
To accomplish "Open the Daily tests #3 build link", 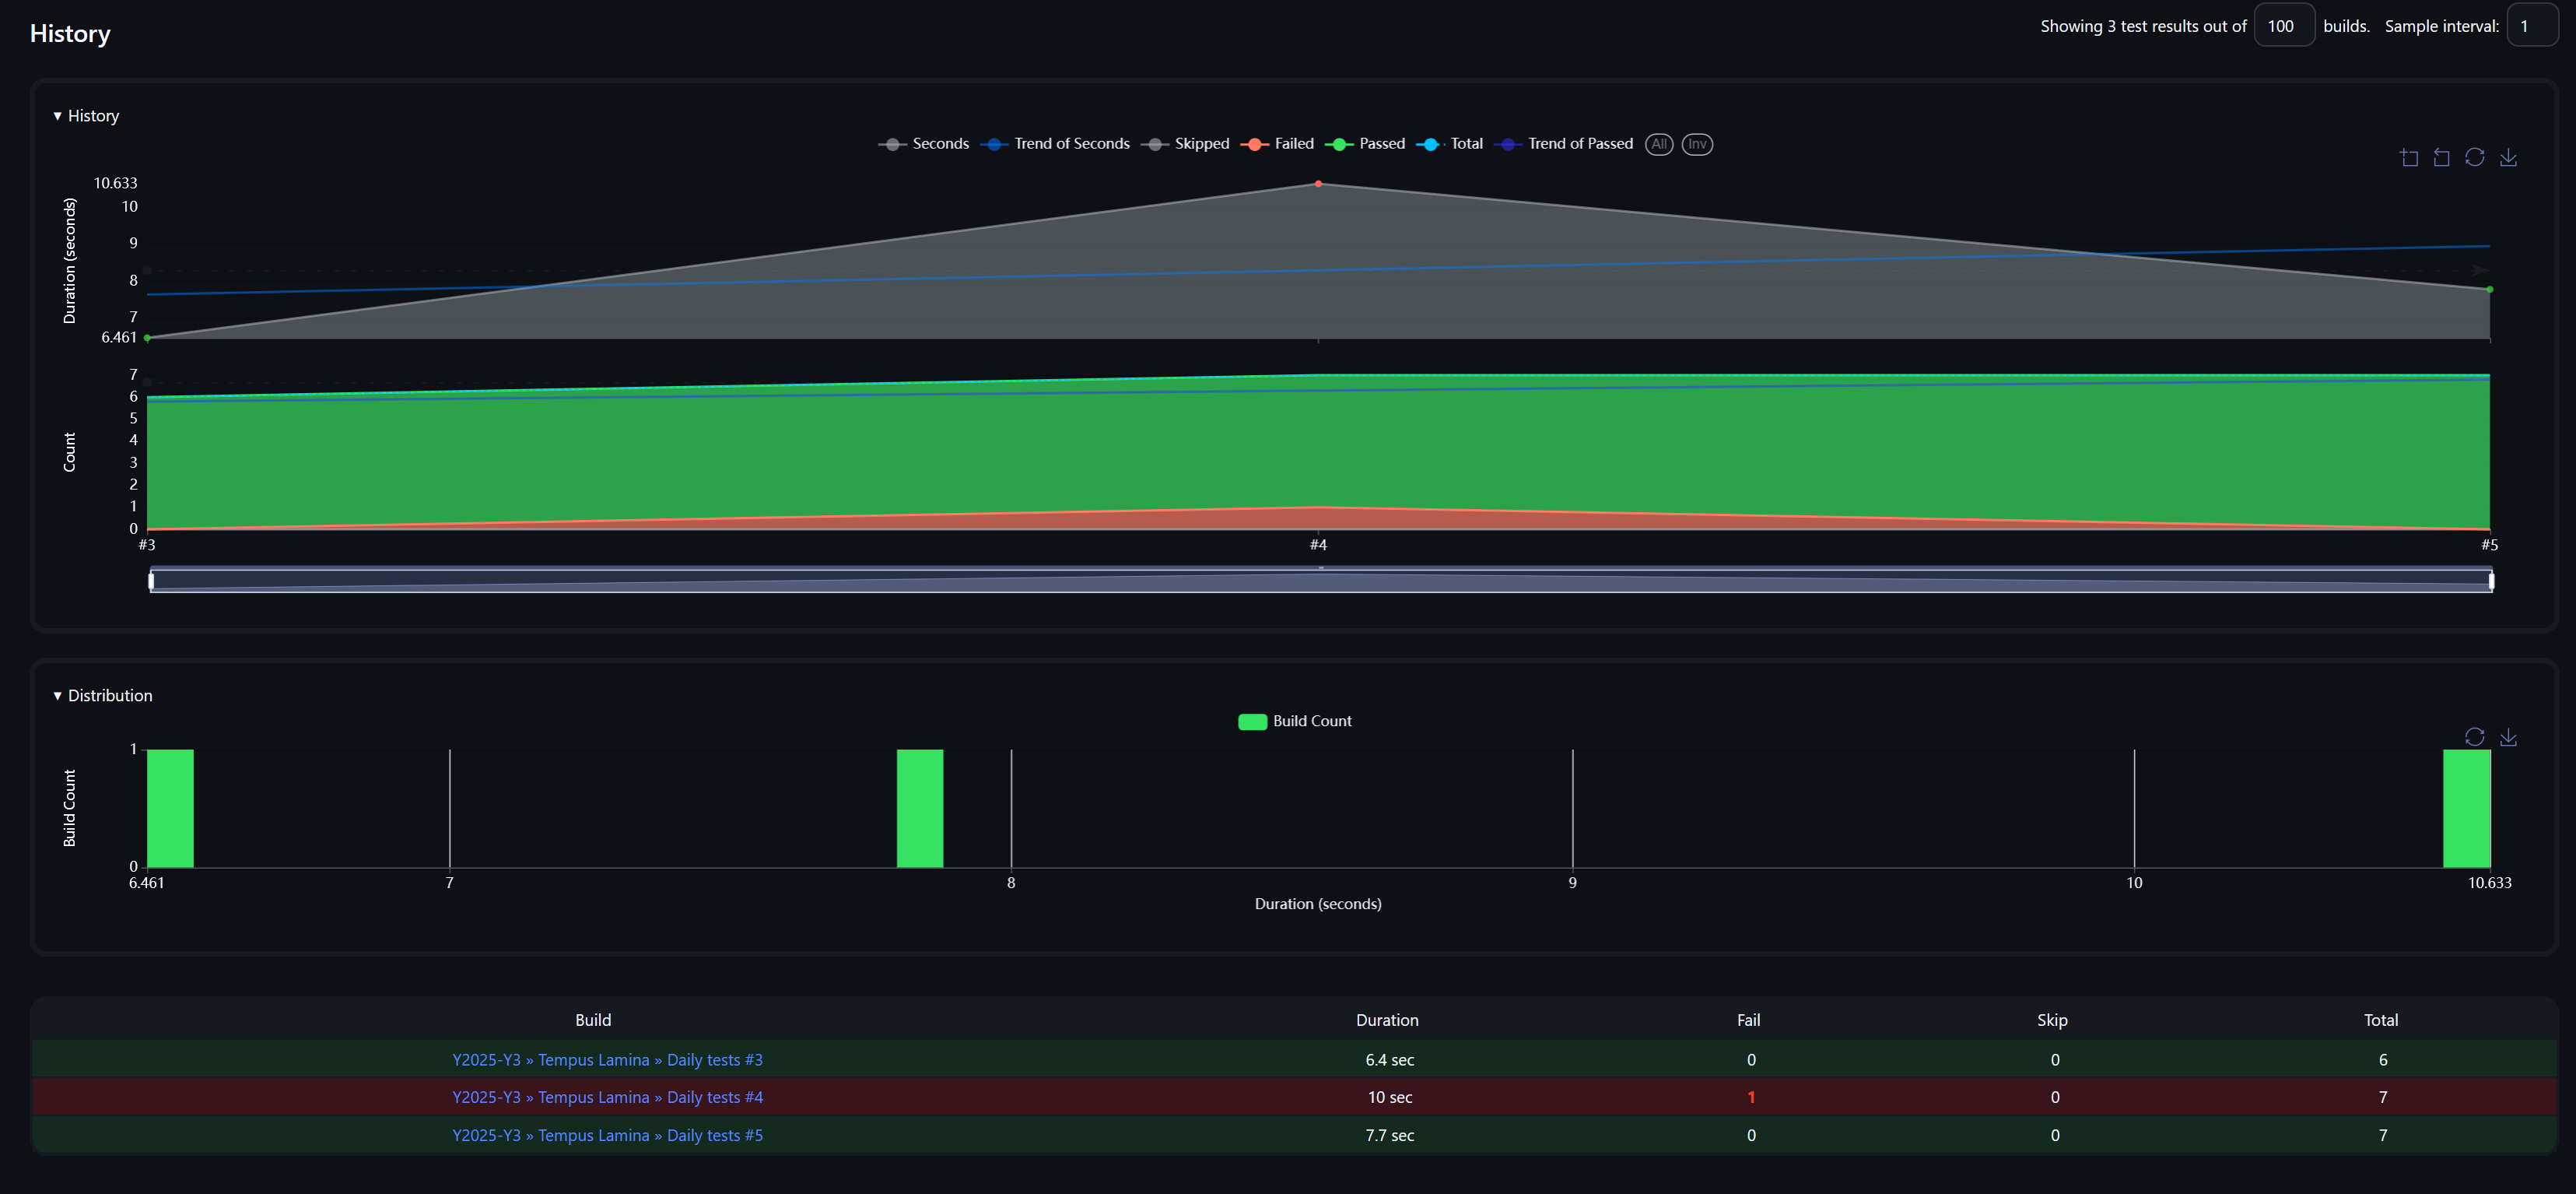I will [x=606, y=1059].
